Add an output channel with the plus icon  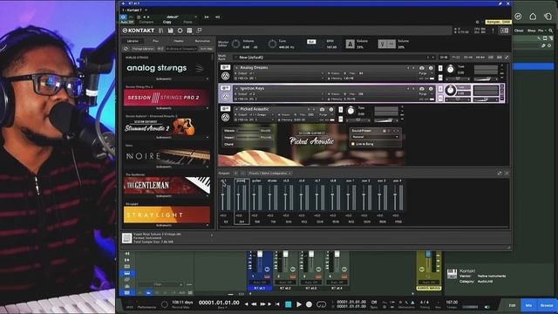tap(235, 174)
